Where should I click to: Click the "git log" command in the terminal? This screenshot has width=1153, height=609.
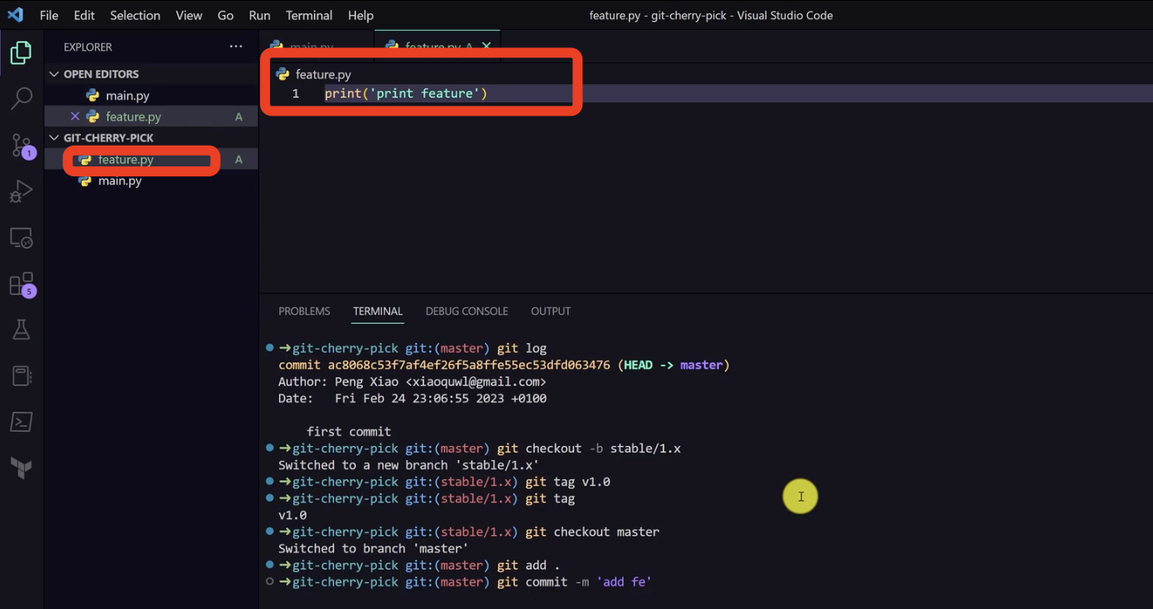pos(522,349)
